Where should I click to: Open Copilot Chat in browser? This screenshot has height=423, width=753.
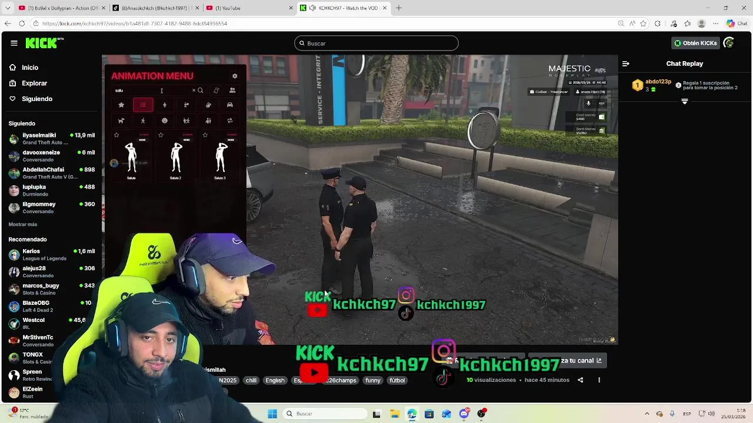[738, 23]
